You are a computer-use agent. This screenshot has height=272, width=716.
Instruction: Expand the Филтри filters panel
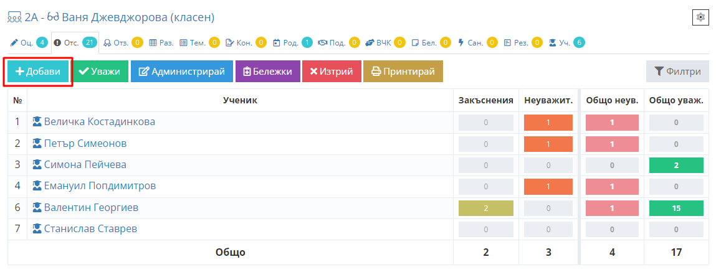tap(677, 72)
